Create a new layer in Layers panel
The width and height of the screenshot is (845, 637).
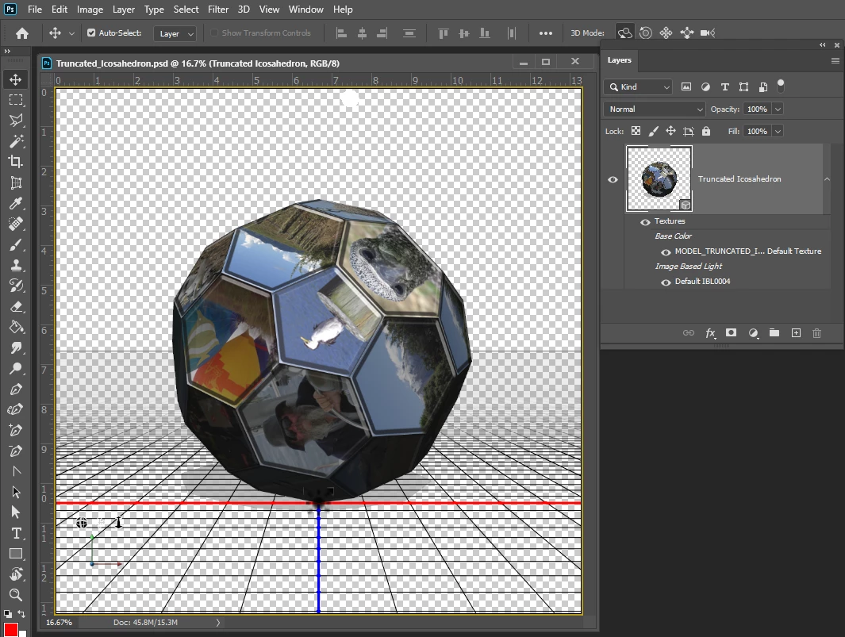click(x=796, y=333)
